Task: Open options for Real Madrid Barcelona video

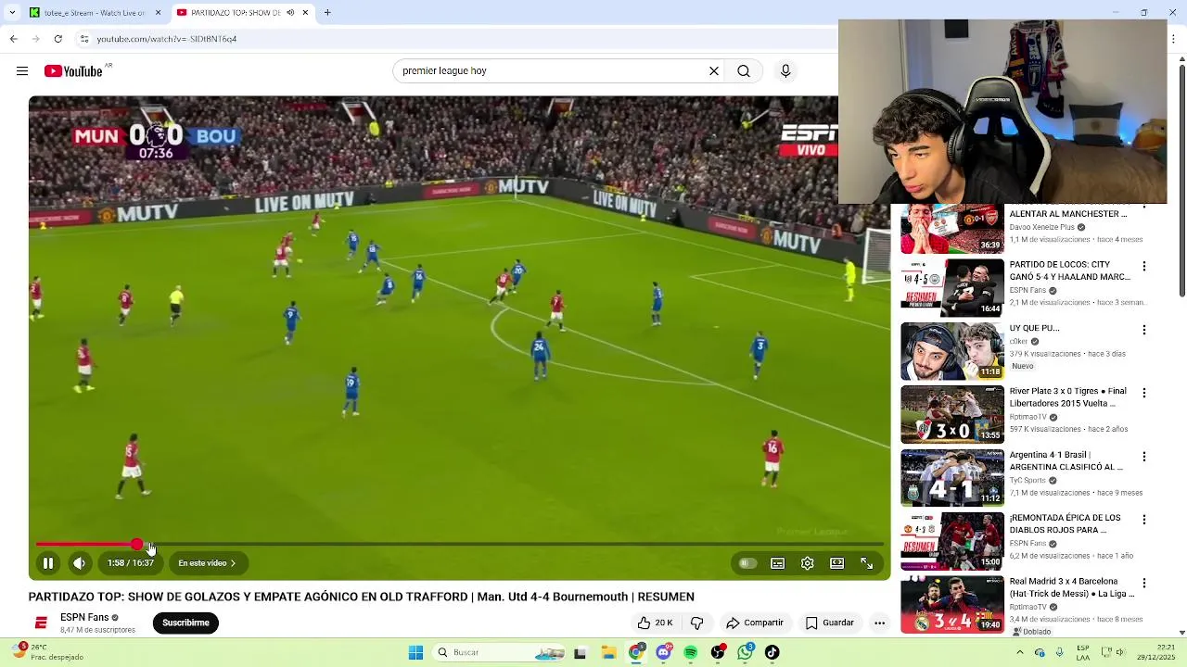Action: click(x=1143, y=583)
